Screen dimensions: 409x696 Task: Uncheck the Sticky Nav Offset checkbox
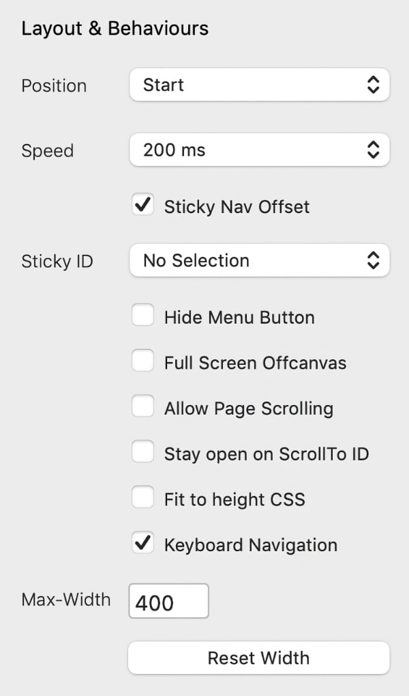[x=143, y=206]
